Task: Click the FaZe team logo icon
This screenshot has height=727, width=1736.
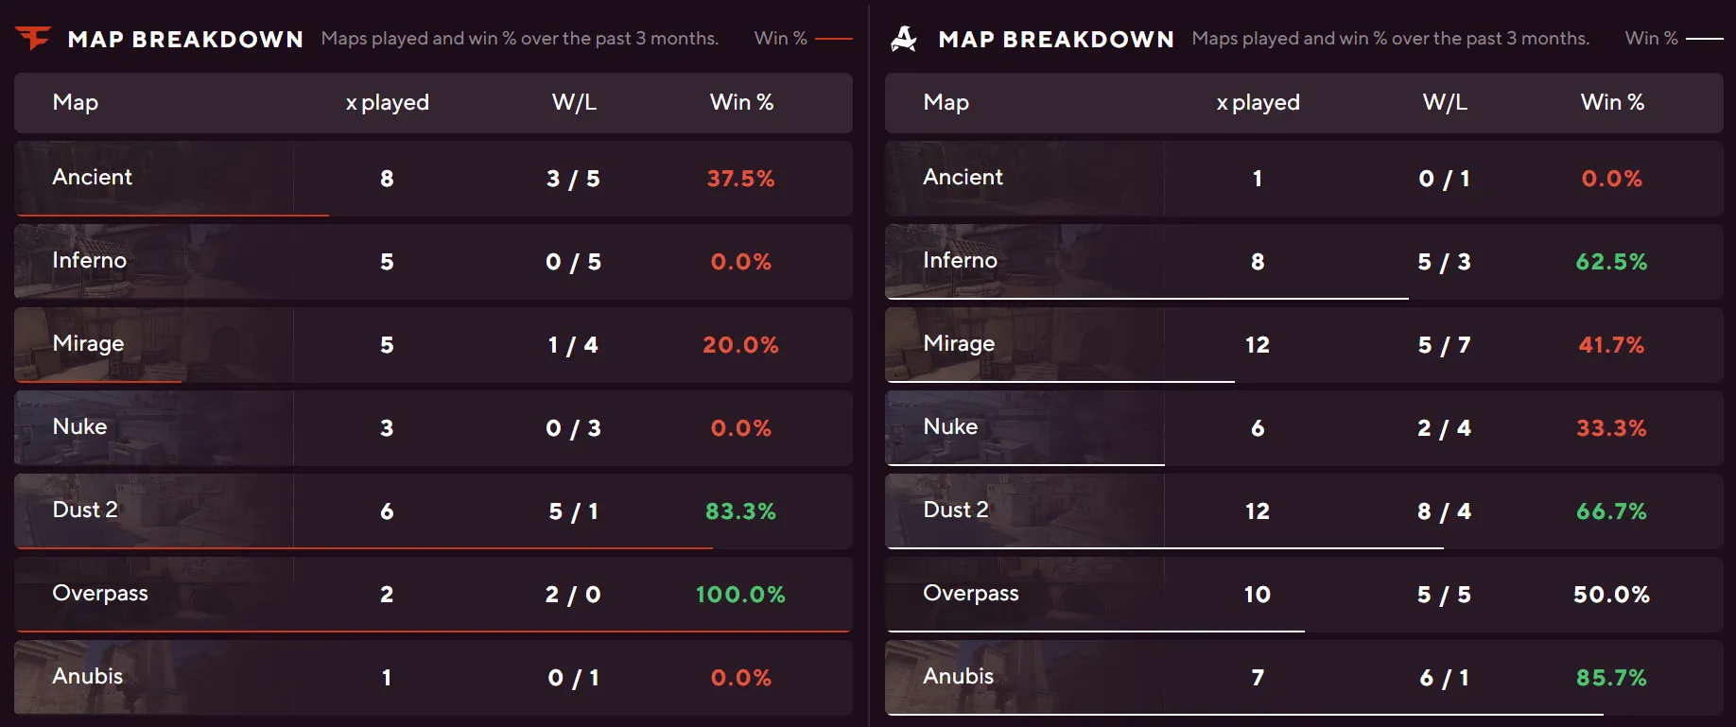Action: pyautogui.click(x=33, y=38)
